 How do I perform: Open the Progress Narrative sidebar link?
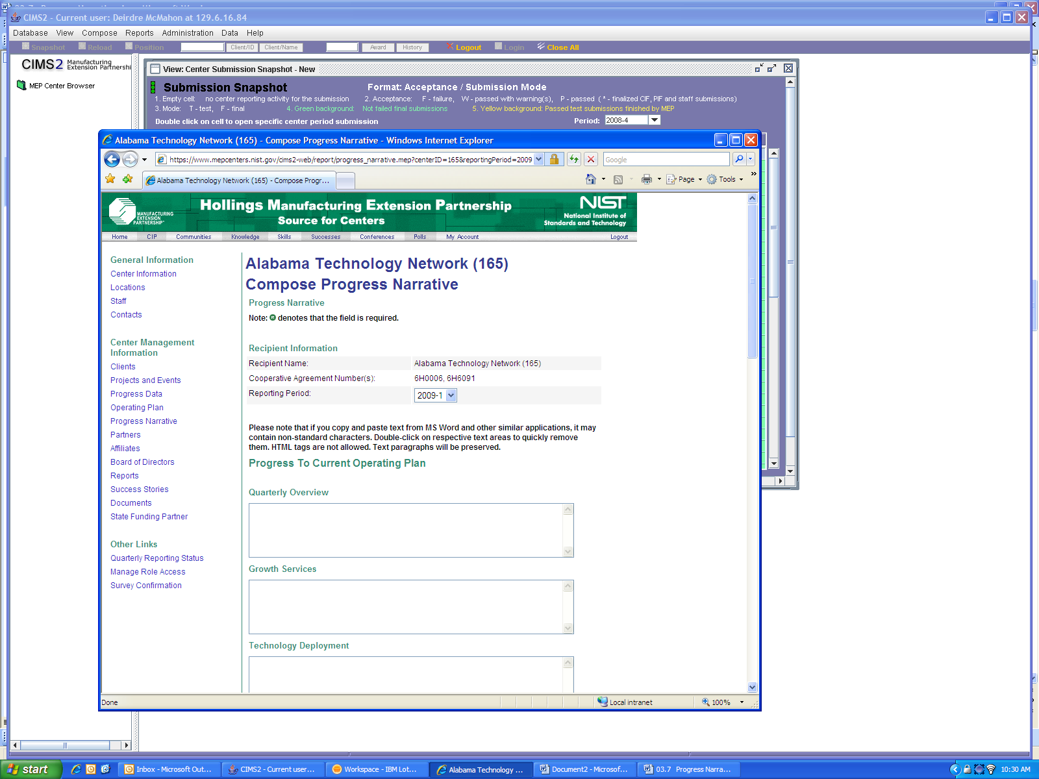[x=144, y=421]
